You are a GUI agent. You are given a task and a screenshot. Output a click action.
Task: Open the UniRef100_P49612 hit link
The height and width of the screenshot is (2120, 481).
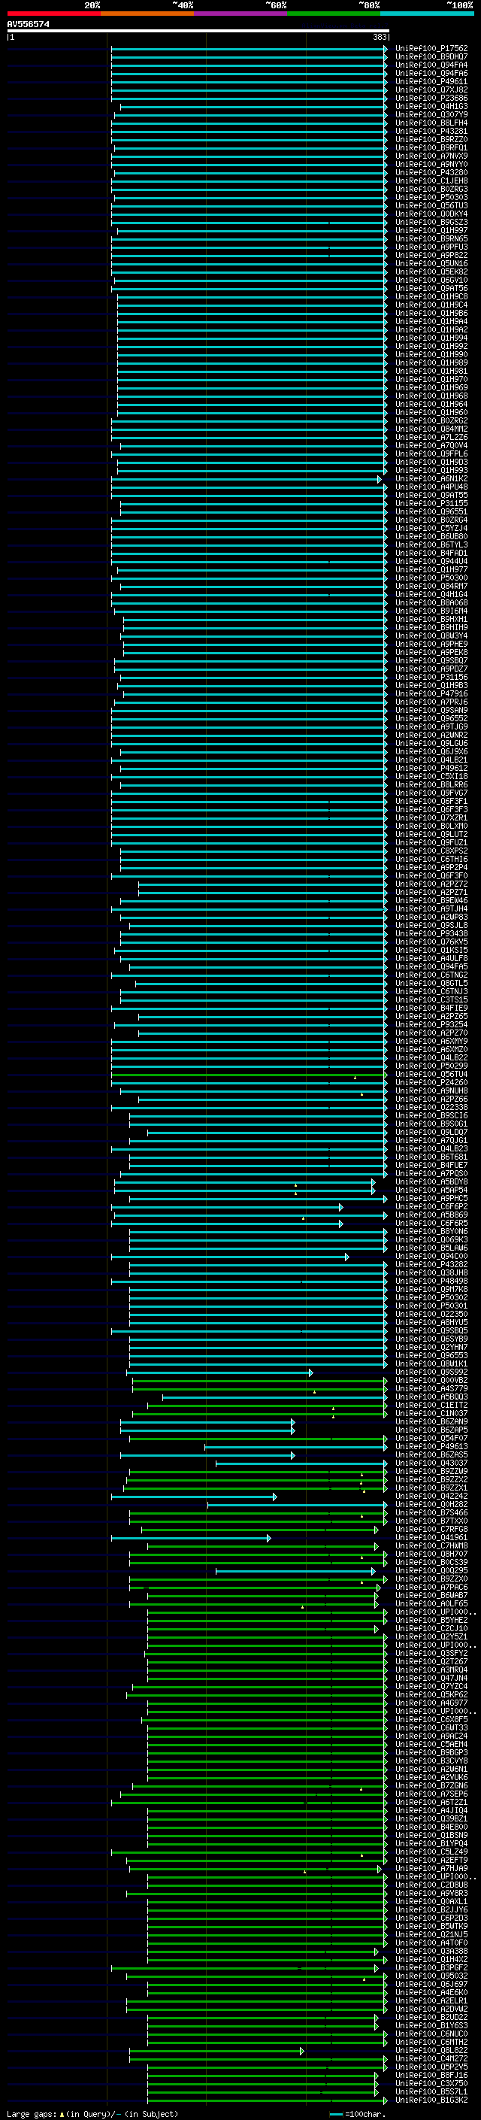point(431,768)
